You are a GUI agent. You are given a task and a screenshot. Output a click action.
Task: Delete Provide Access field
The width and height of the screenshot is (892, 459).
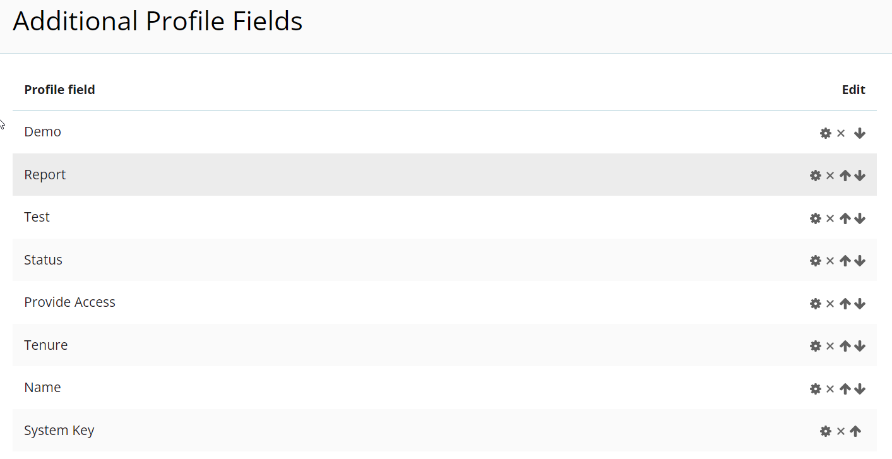830,304
